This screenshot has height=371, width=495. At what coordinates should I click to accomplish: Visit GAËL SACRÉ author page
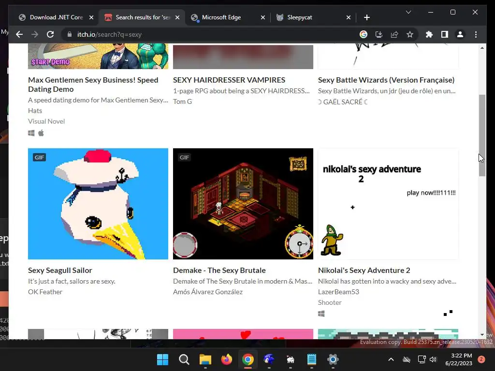coord(343,102)
